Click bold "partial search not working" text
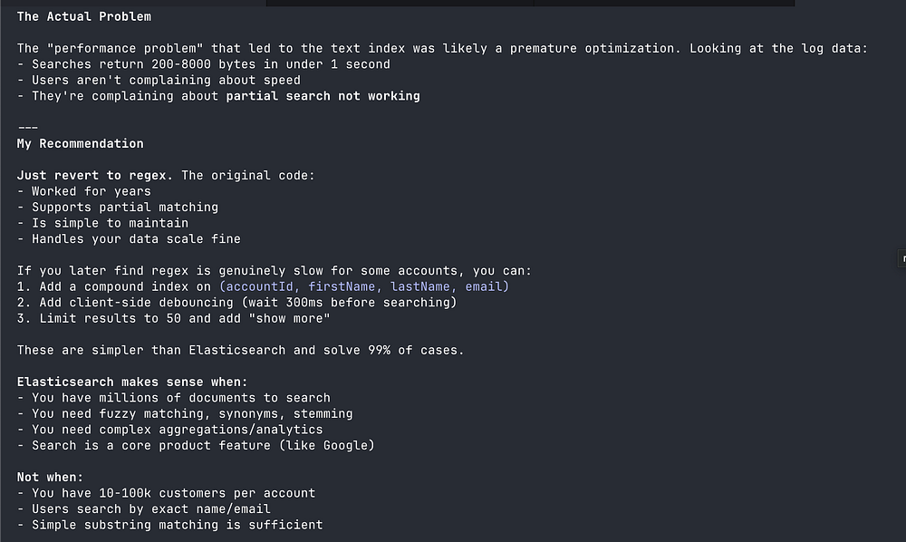This screenshot has width=906, height=542. (x=323, y=96)
